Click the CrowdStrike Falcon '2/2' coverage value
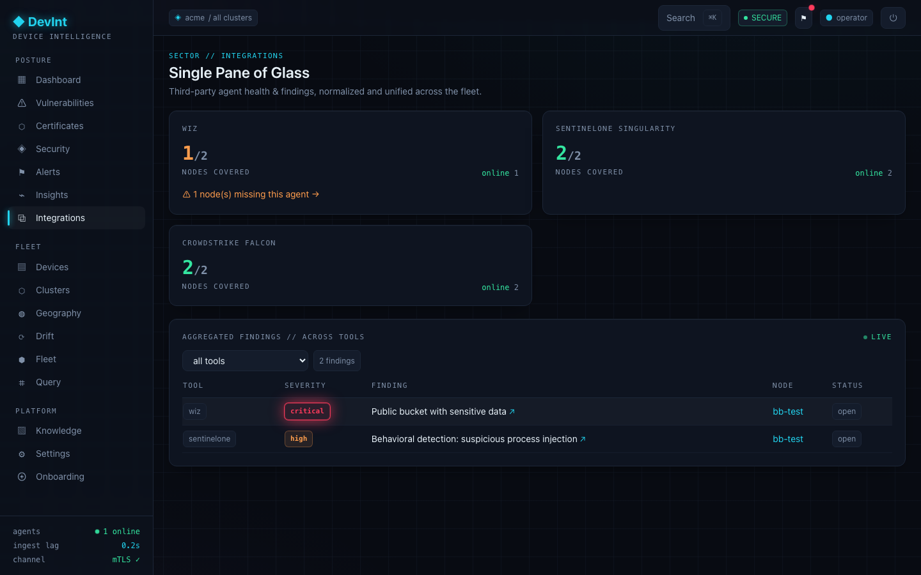The height and width of the screenshot is (575, 921). click(x=195, y=268)
